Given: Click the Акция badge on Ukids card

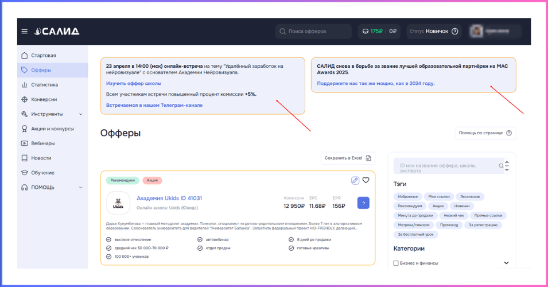Looking at the screenshot, I should pyautogui.click(x=152, y=180).
